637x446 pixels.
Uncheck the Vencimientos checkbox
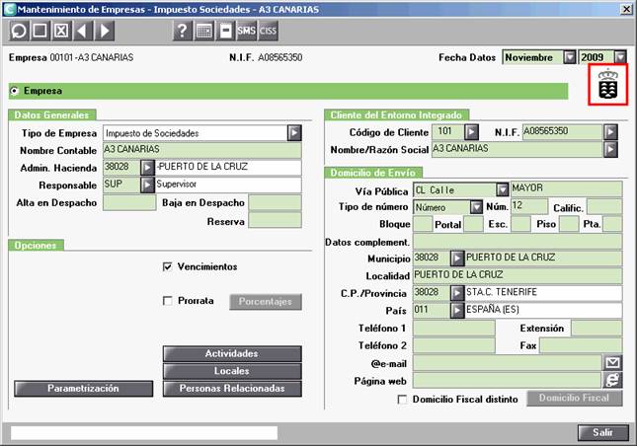[x=167, y=266]
